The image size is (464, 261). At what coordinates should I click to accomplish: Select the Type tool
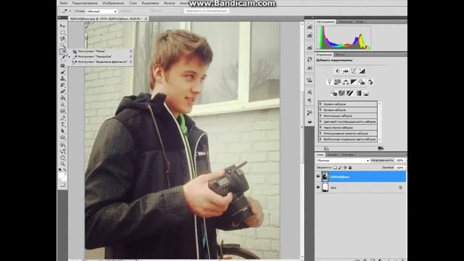(62, 124)
